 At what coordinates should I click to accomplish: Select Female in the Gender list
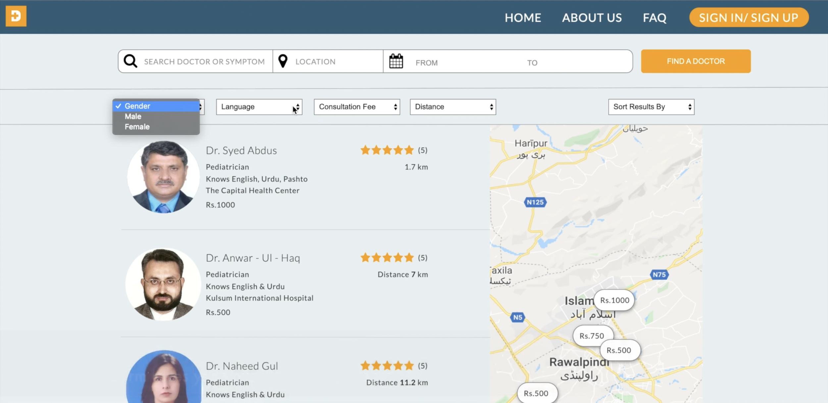click(x=137, y=127)
